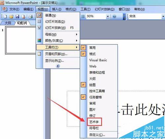Screen dimensions: 165x139
Task: Open the 幻灯片放映(D) menu
Action: (105, 9)
